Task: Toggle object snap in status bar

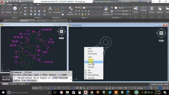Action: 72,88
